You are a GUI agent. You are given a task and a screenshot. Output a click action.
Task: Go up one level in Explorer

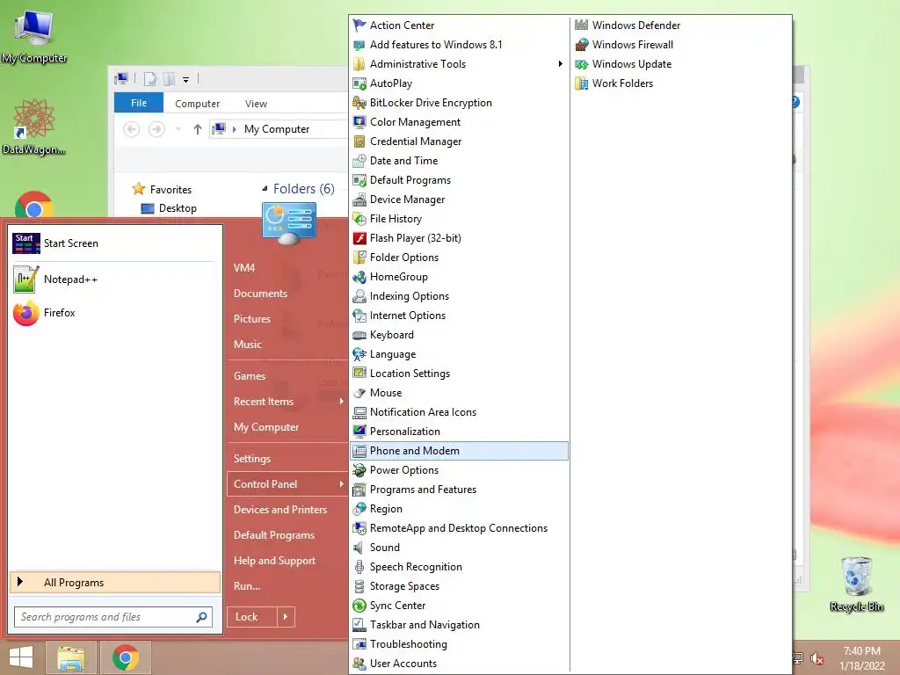click(x=198, y=129)
